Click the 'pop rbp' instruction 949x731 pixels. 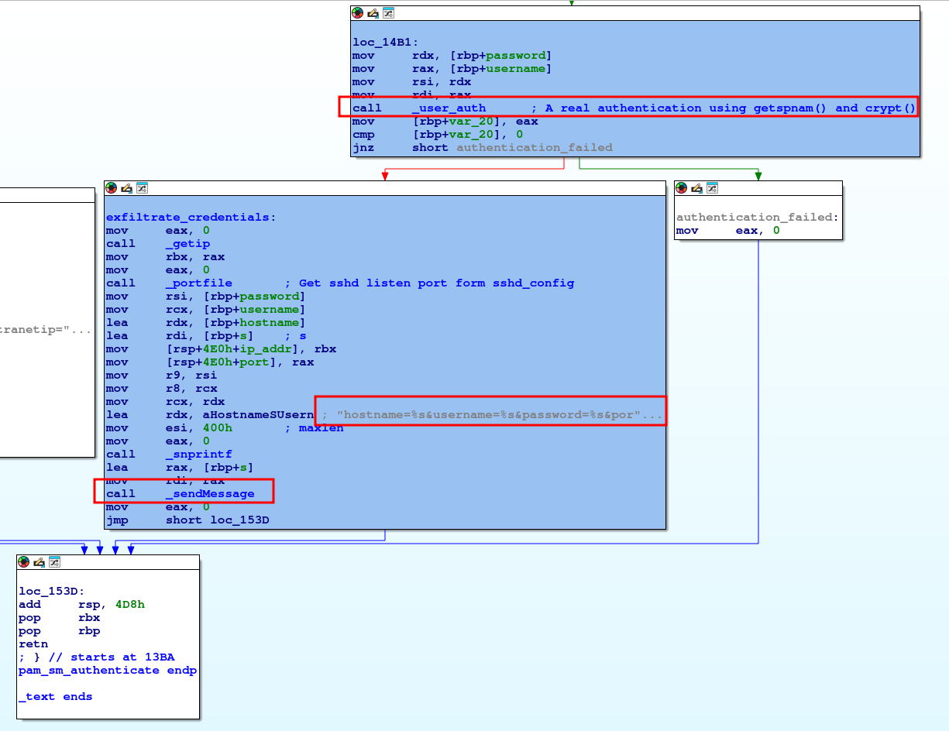tap(60, 631)
